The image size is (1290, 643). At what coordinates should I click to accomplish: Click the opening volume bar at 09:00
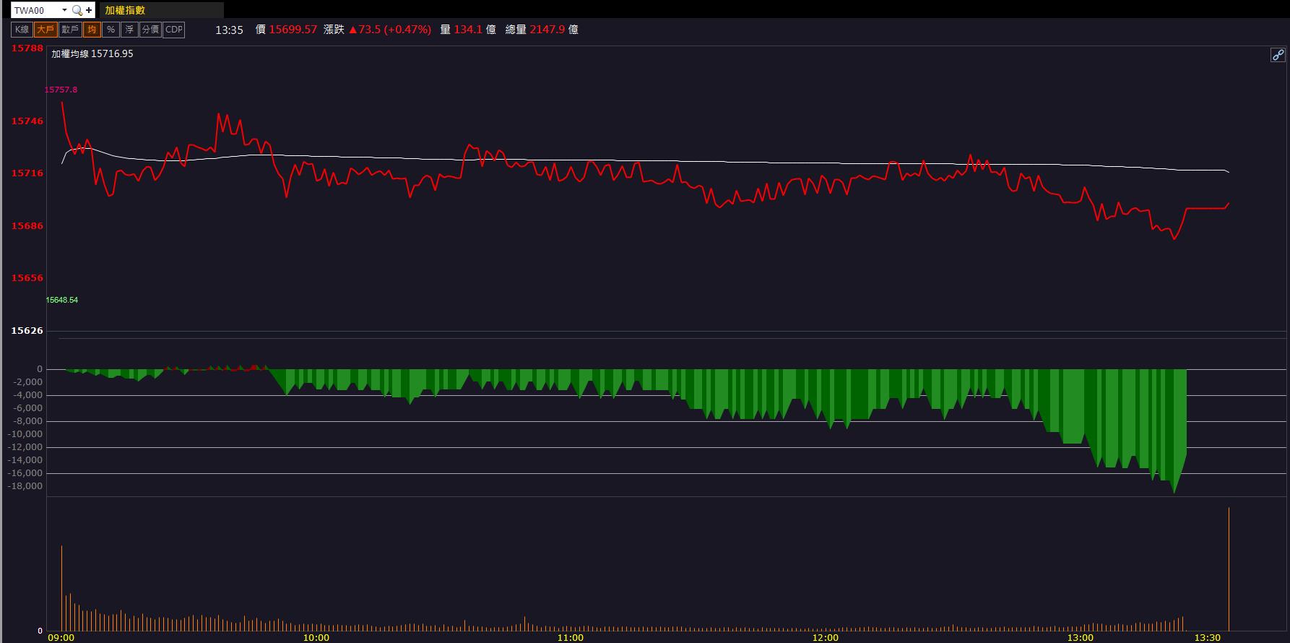61,588
